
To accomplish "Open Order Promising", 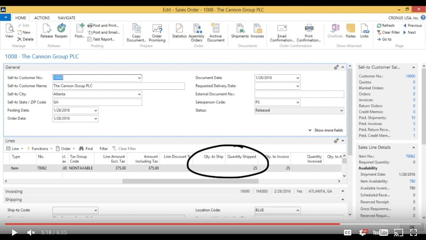I will (x=157, y=33).
